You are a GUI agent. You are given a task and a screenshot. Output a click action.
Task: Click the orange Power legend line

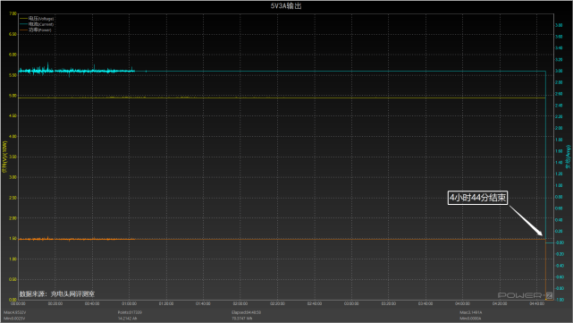[23, 30]
